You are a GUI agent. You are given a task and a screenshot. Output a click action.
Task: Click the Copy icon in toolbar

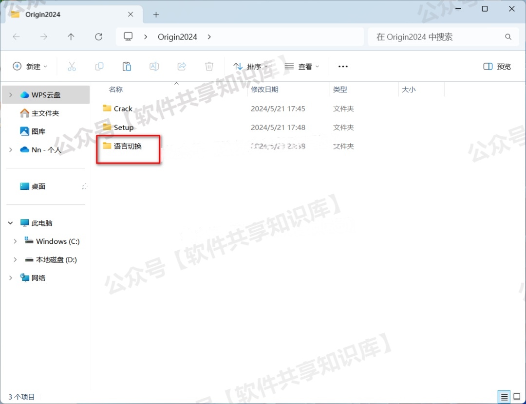coord(99,66)
